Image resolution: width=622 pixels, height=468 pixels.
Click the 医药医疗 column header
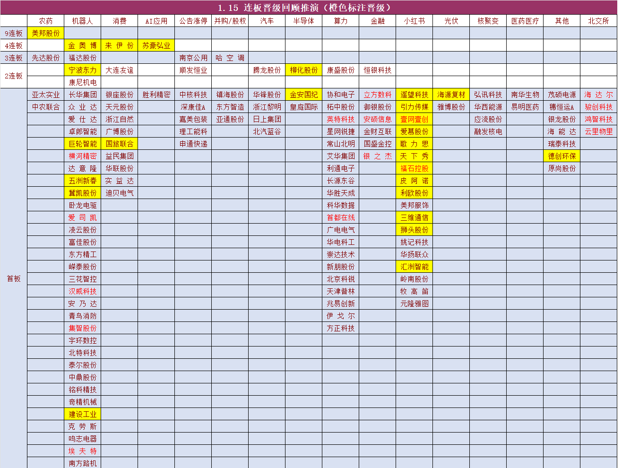point(525,21)
